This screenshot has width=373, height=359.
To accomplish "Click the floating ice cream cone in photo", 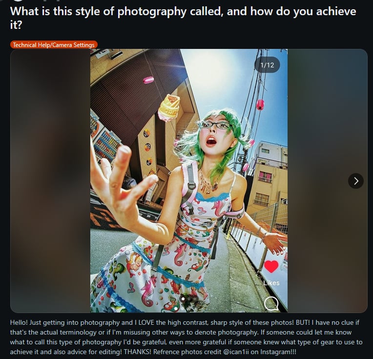I will (169, 108).
